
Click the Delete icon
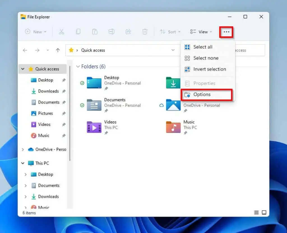click(145, 32)
